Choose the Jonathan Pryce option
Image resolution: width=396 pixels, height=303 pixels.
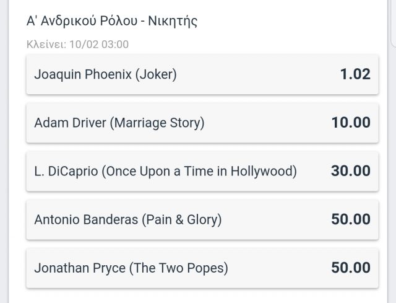[x=202, y=268]
